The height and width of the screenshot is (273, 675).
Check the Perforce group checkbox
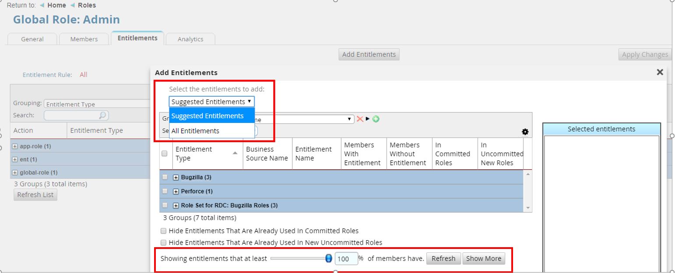pyautogui.click(x=165, y=191)
